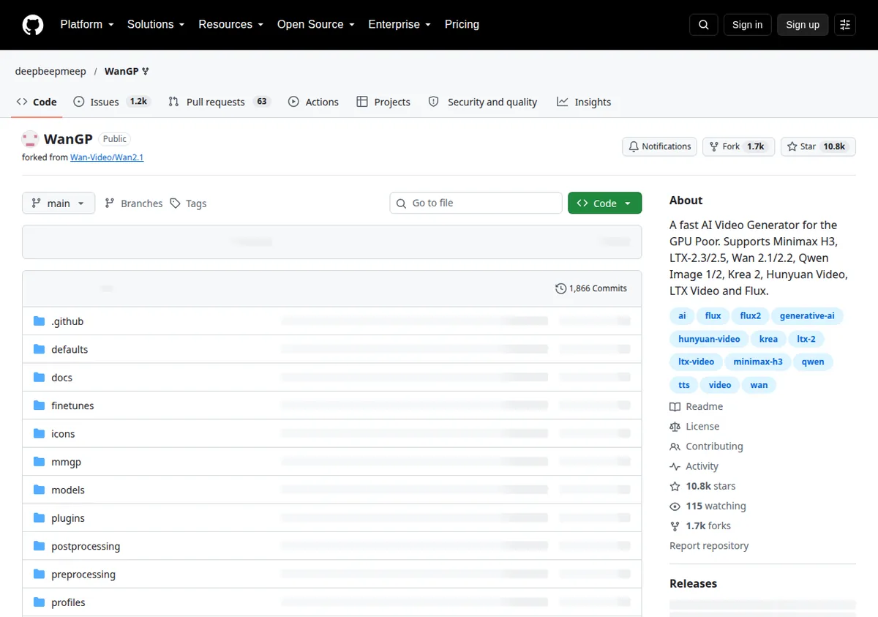Open the GitHub home logo
This screenshot has height=617, width=878.
[x=33, y=25]
